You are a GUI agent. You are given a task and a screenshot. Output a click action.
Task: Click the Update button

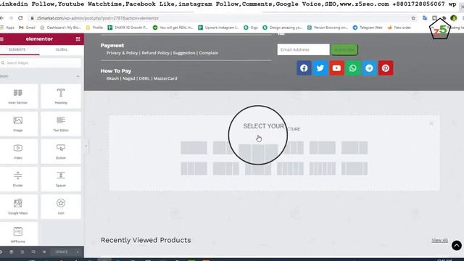[62, 252]
